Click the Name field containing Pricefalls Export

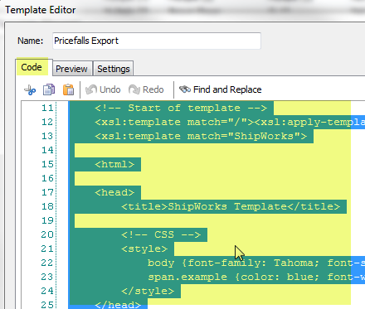coord(157,41)
